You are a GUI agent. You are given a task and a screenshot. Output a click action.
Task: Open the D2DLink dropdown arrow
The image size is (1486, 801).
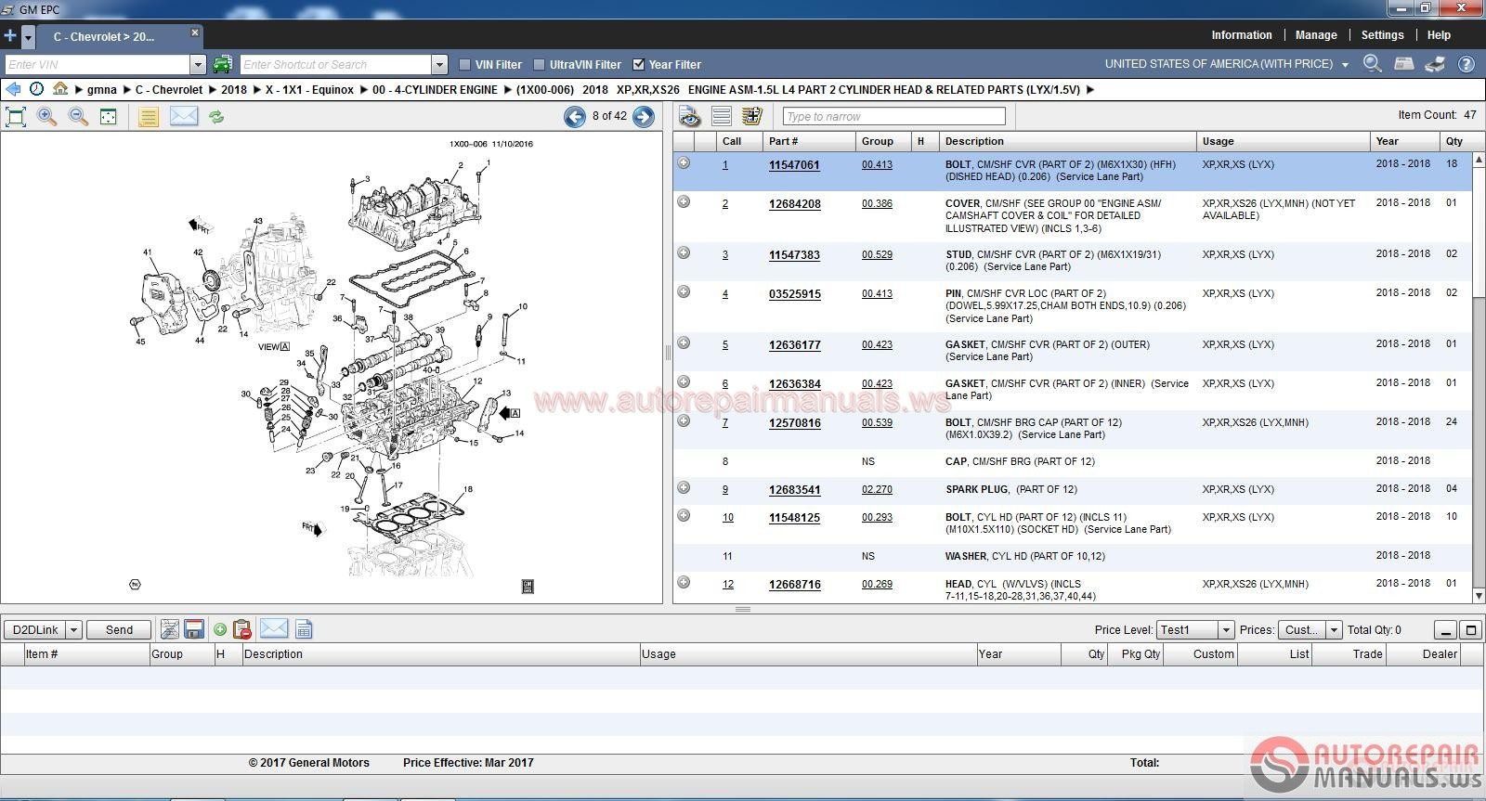click(x=74, y=629)
